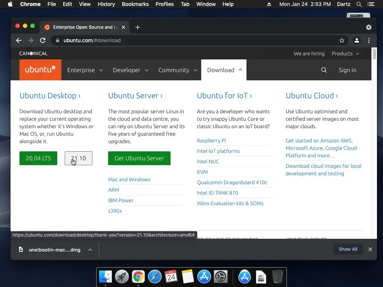Image resolution: width=383 pixels, height=287 pixels.
Task: Click Chrome icon in the Dock
Action: tap(138, 277)
